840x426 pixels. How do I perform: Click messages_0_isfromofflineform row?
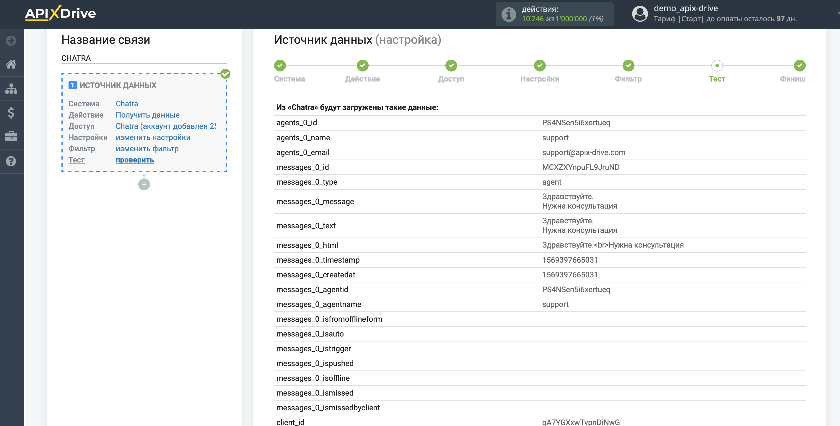point(540,319)
